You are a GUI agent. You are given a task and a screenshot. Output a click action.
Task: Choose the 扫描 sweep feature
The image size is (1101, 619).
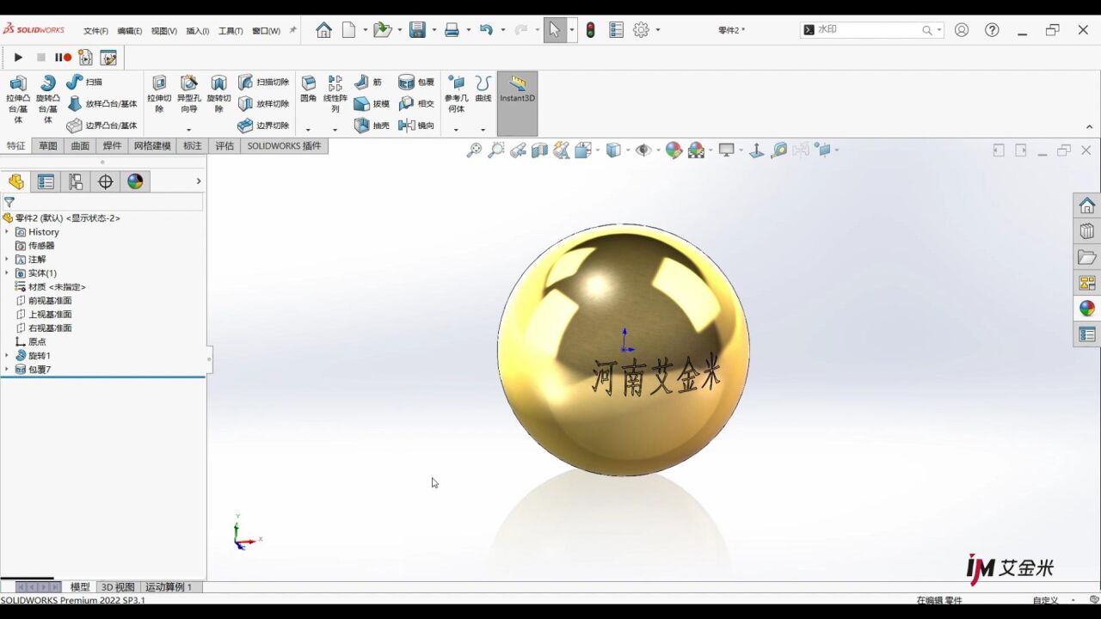click(x=84, y=82)
